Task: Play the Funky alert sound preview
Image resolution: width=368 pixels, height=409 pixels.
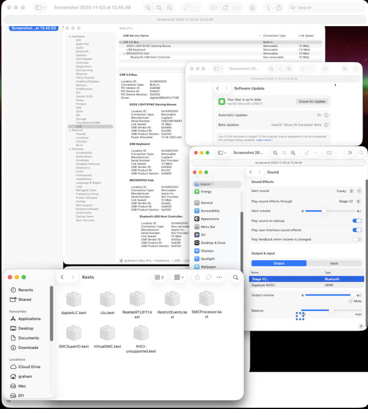Action: coord(359,191)
